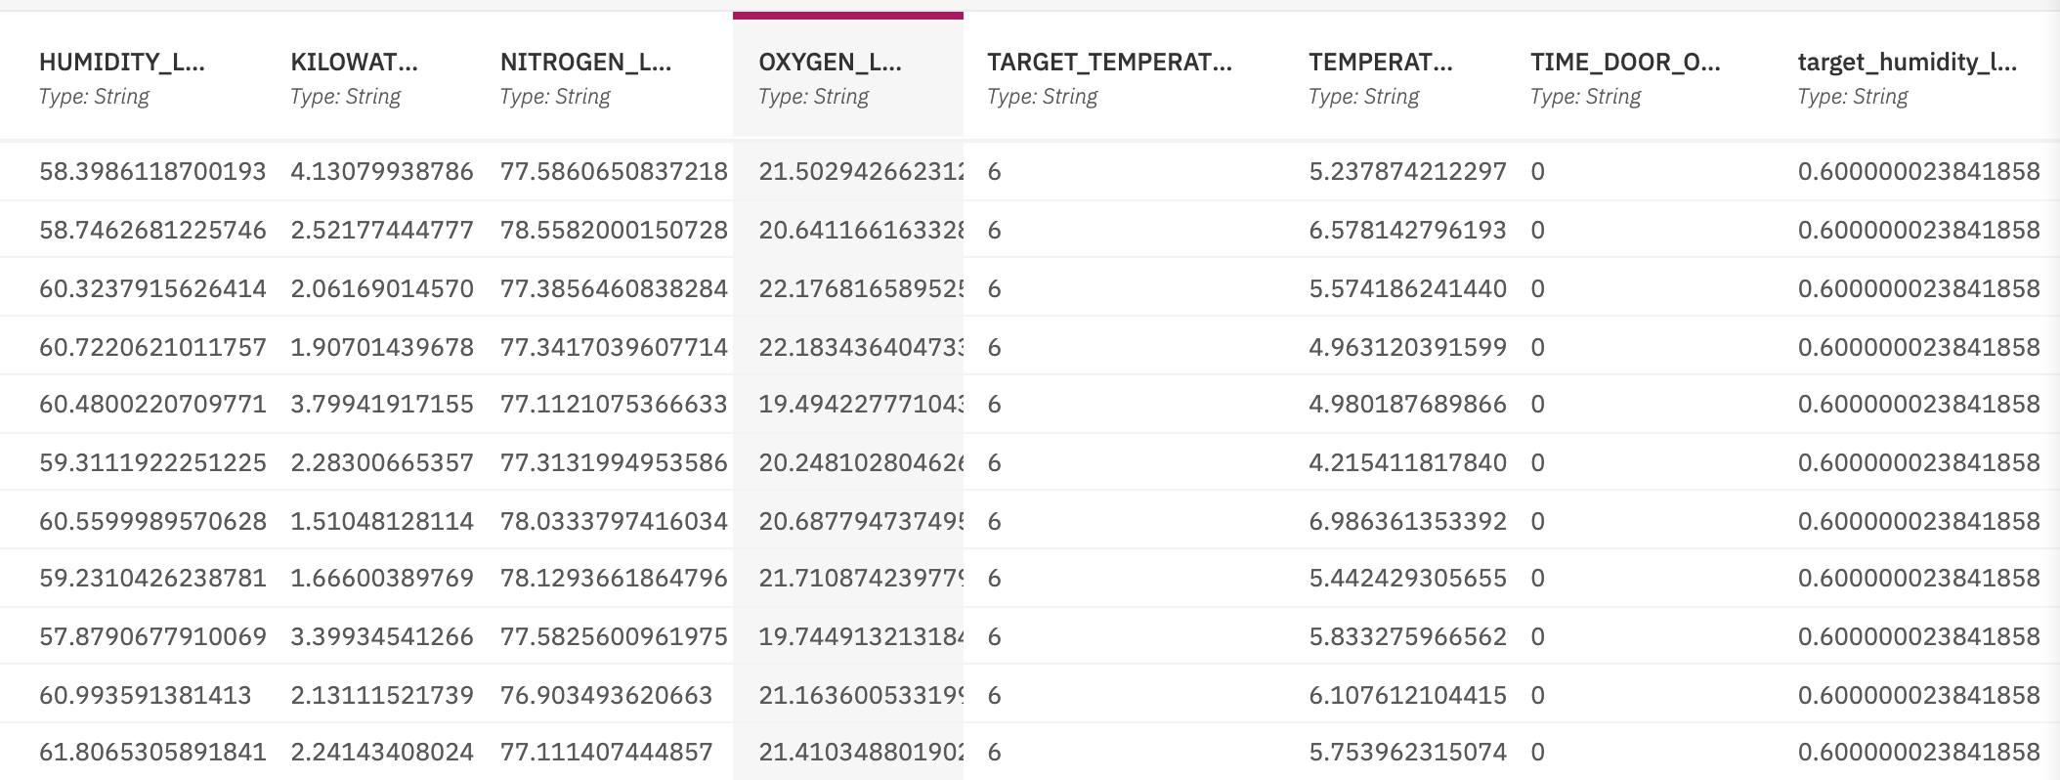
Task: Click kilowatt cell 2.24143408024
Action: (x=382, y=753)
